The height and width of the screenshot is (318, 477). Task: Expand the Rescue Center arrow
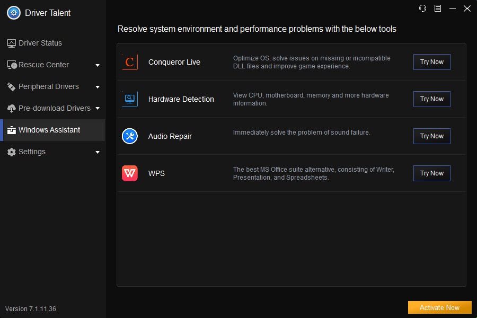(98, 65)
